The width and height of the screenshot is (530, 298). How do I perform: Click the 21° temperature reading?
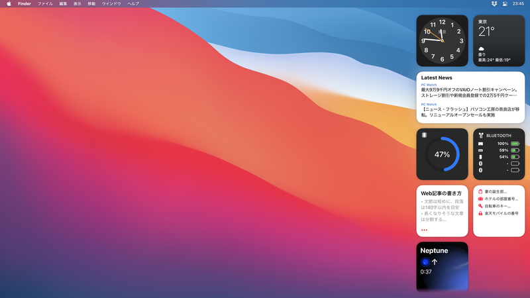[486, 32]
